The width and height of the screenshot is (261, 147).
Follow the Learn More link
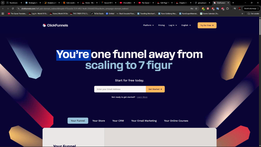(x=142, y=97)
